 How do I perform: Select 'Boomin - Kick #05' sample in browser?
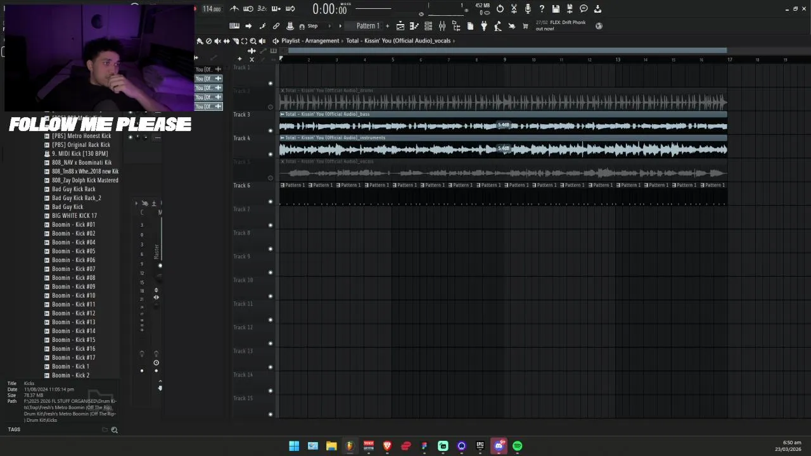click(x=73, y=251)
